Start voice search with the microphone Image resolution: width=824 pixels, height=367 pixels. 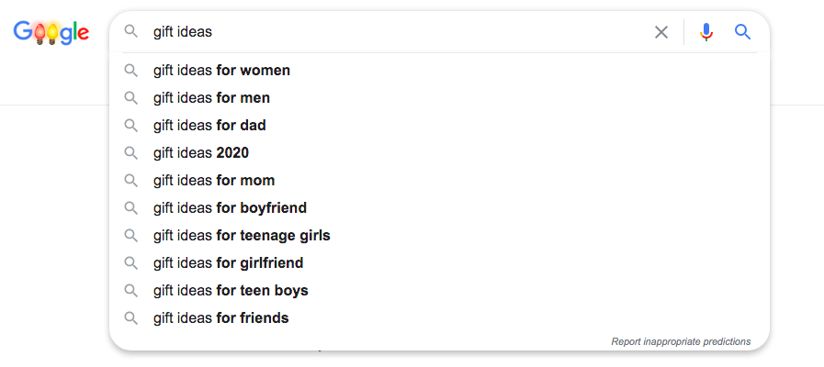705,32
